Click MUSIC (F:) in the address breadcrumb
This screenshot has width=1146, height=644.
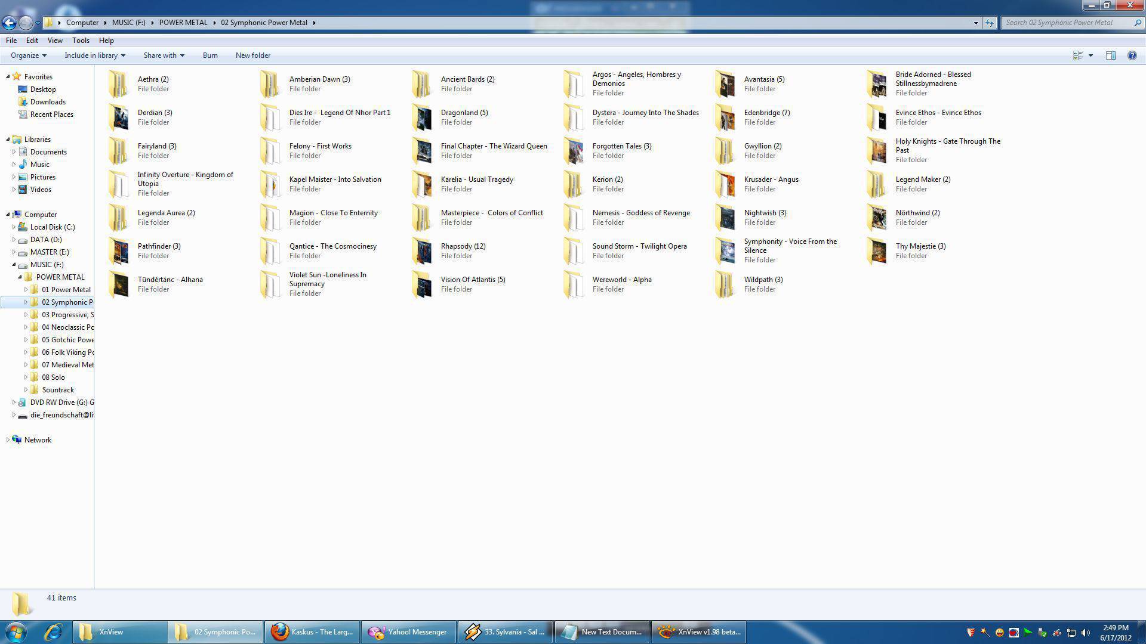(128, 23)
